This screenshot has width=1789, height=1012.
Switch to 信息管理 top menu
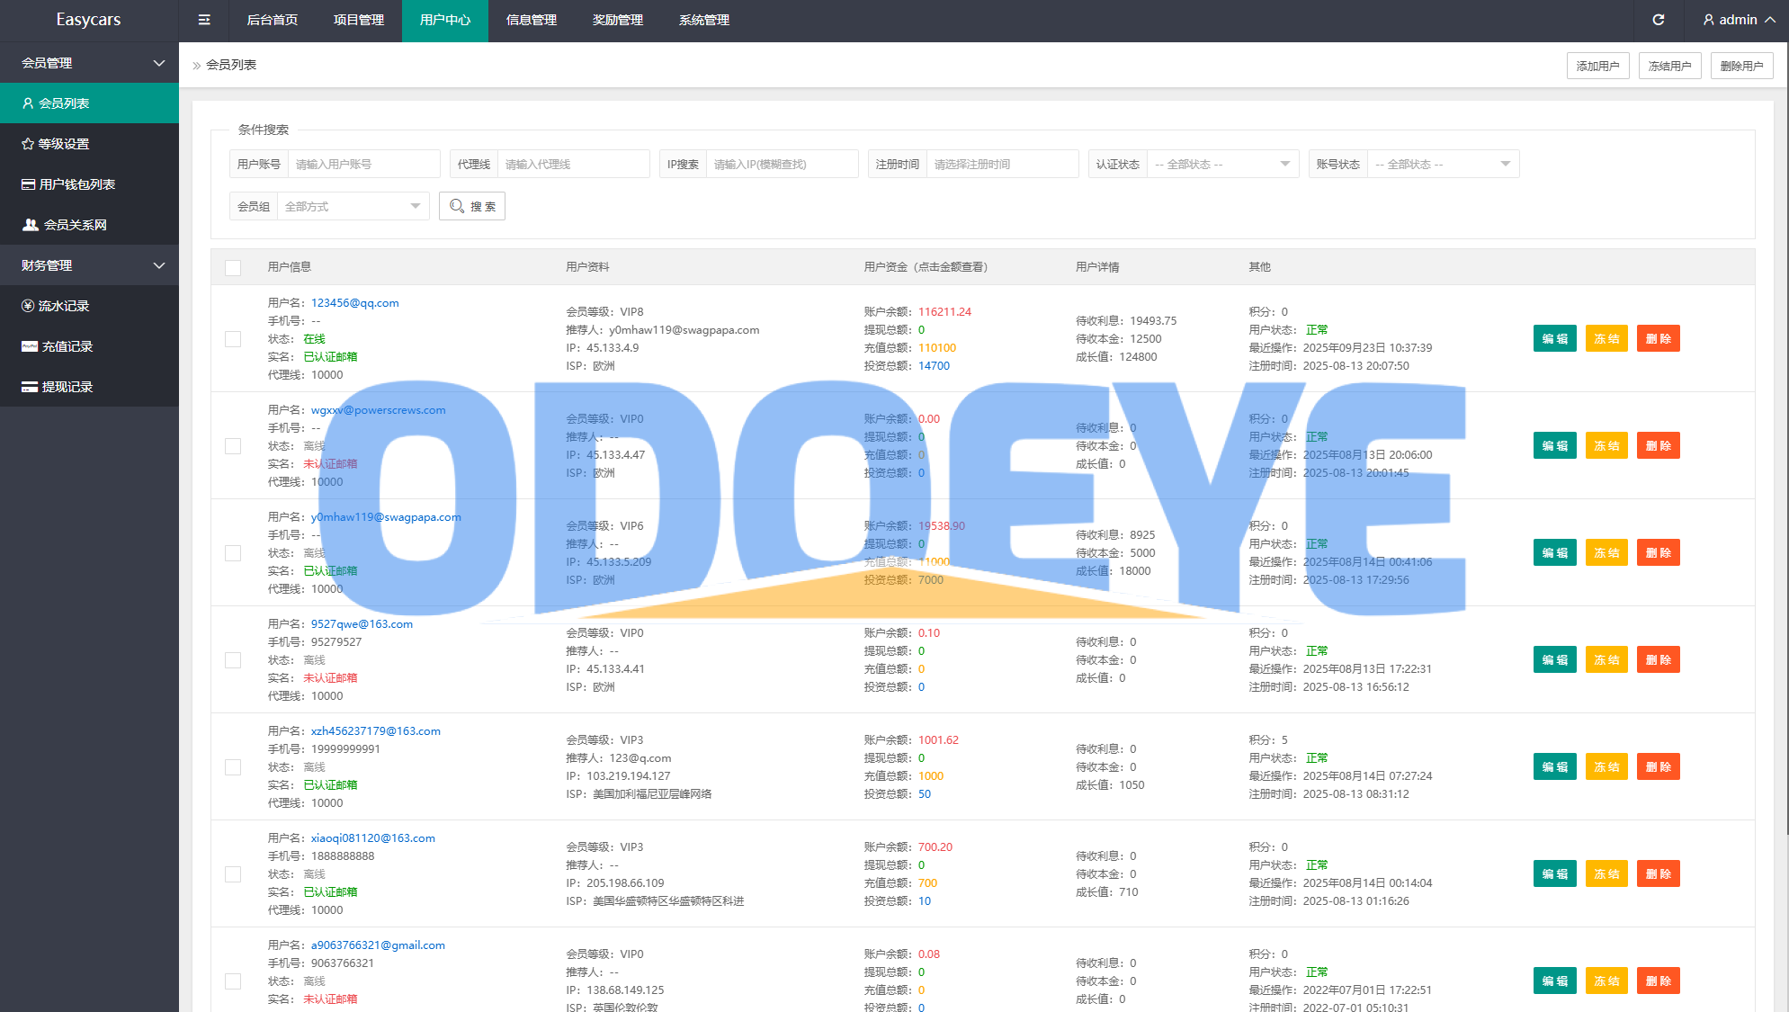tap(532, 20)
